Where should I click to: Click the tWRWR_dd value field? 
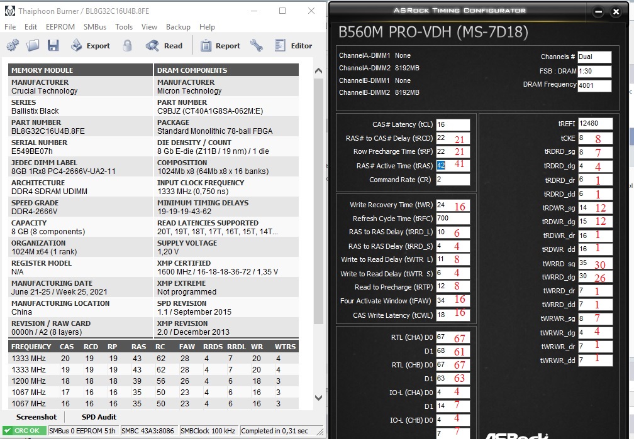pos(595,360)
